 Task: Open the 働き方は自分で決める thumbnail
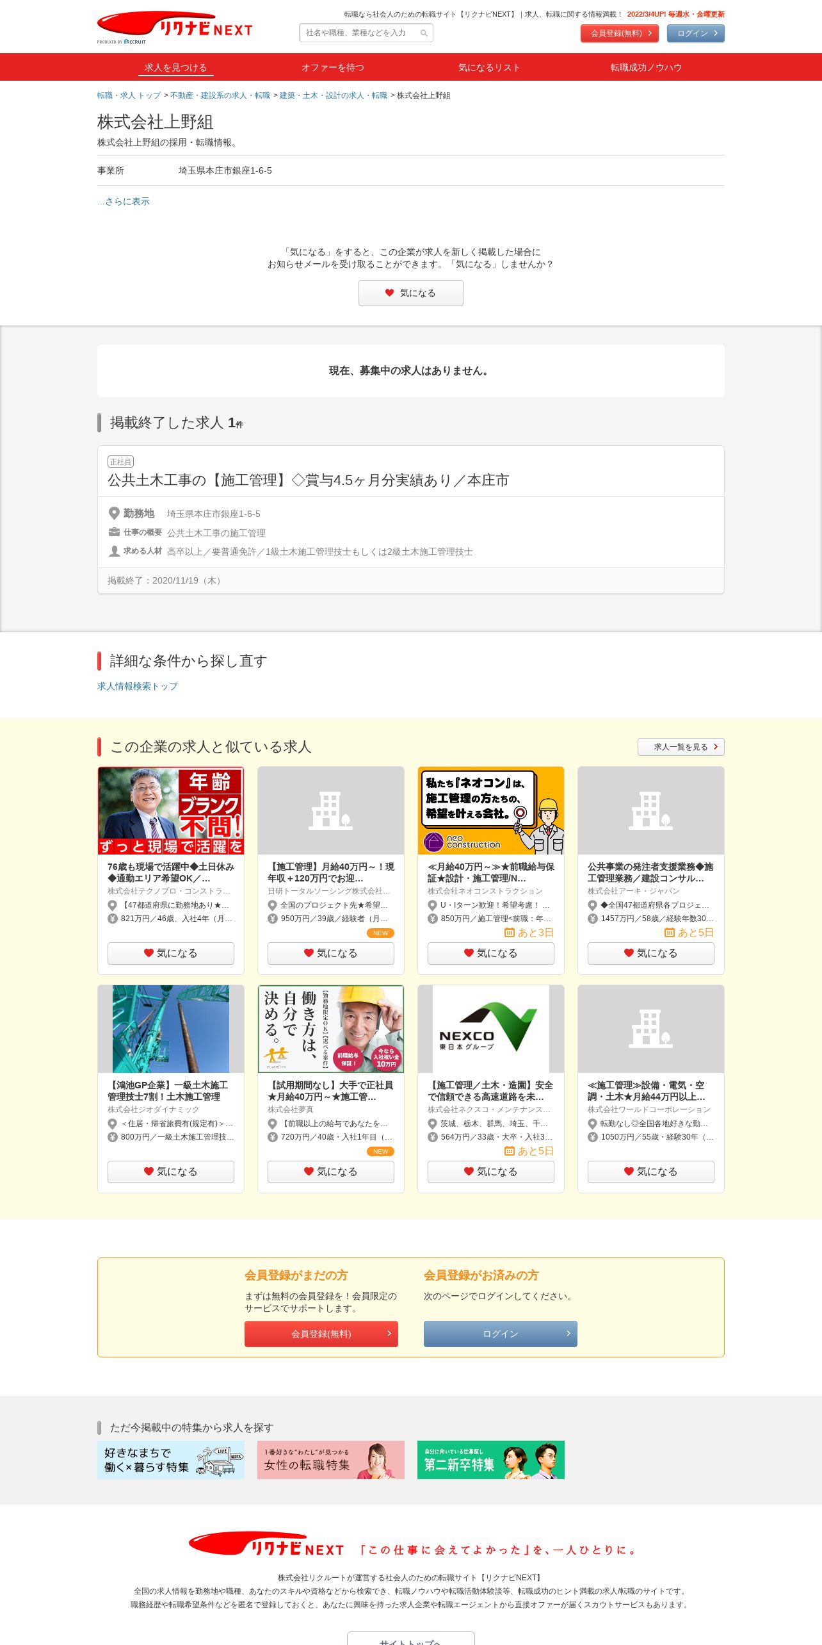(x=331, y=1029)
